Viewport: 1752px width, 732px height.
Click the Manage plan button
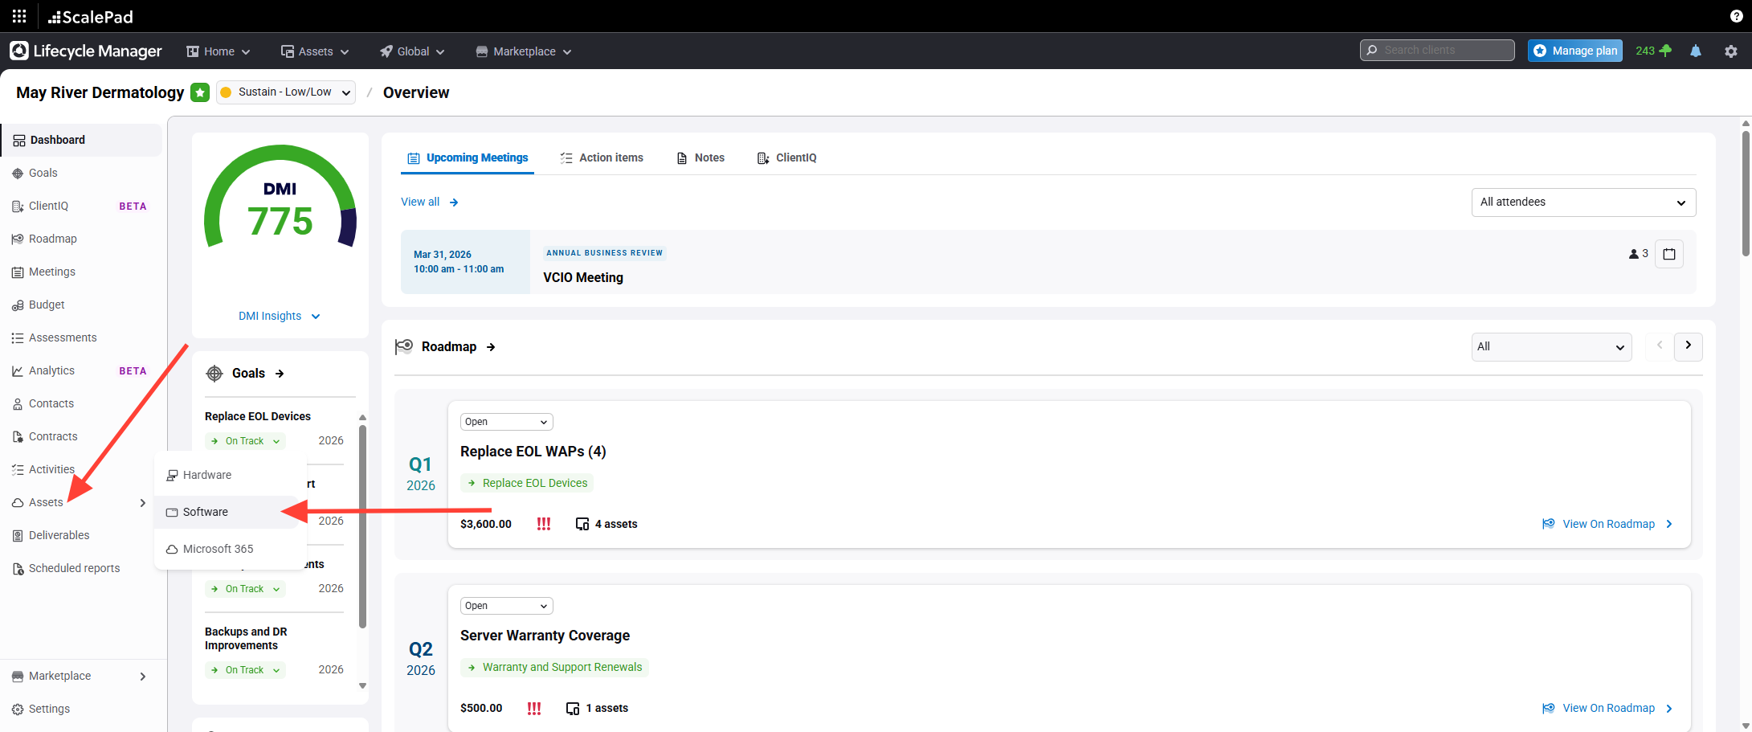1574,51
